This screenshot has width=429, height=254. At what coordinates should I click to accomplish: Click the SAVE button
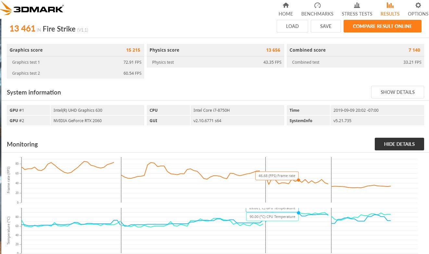[x=326, y=26]
